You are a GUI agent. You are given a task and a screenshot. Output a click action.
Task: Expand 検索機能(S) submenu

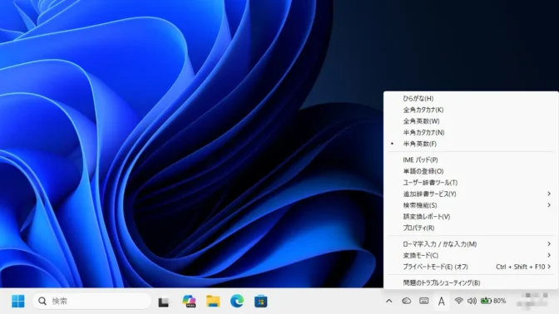[471, 205]
